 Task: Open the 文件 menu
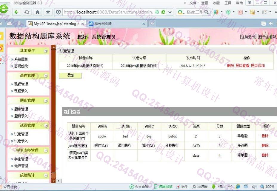[x=193, y=3]
